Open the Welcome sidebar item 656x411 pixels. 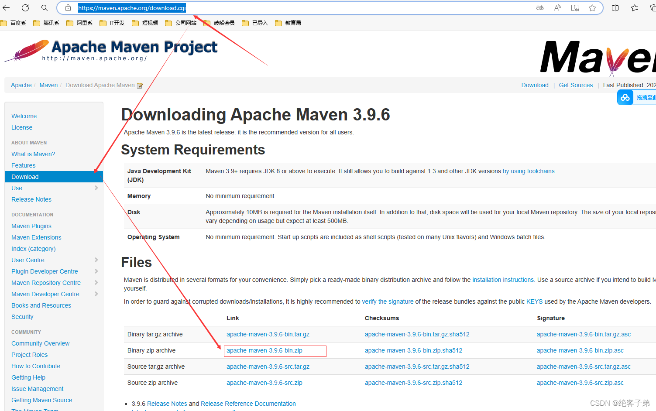pyautogui.click(x=24, y=116)
